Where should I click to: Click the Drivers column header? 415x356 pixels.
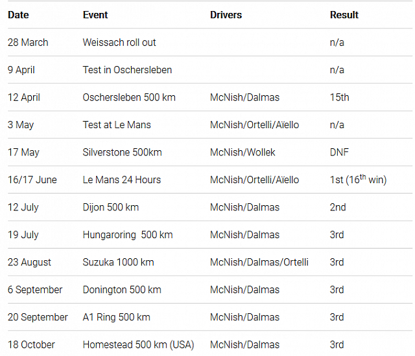pyautogui.click(x=227, y=15)
